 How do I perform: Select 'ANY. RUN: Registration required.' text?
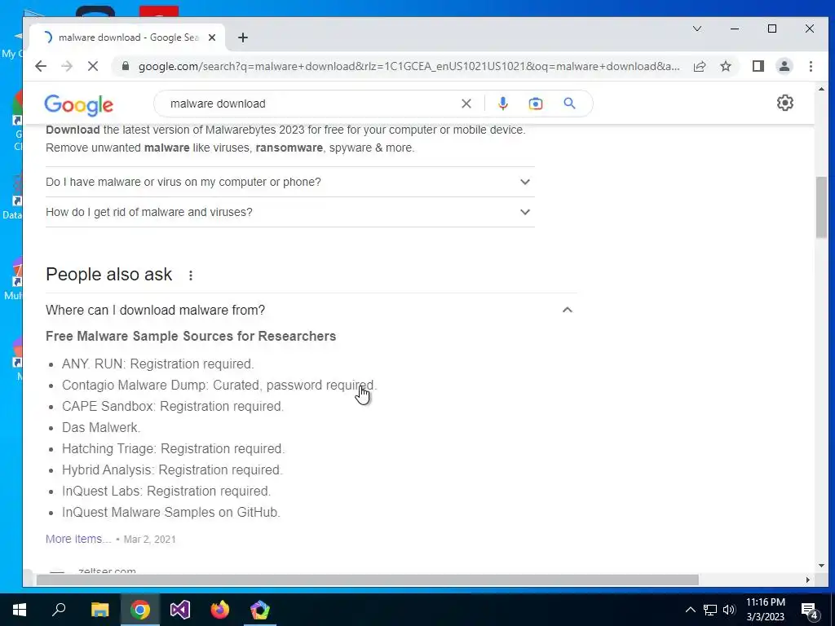point(157,364)
